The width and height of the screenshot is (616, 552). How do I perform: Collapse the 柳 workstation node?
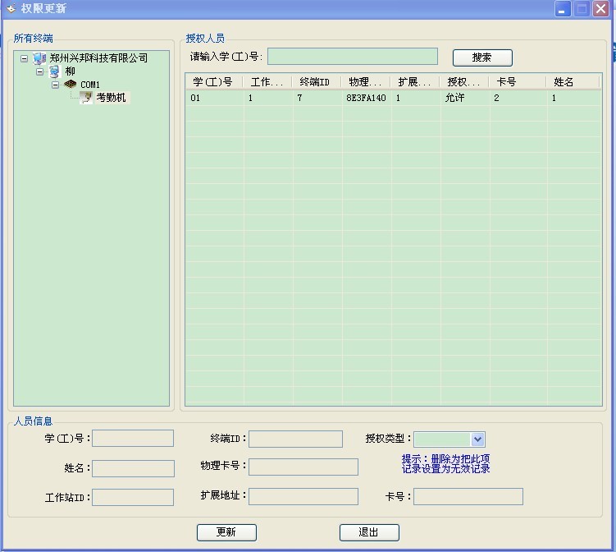coord(39,71)
